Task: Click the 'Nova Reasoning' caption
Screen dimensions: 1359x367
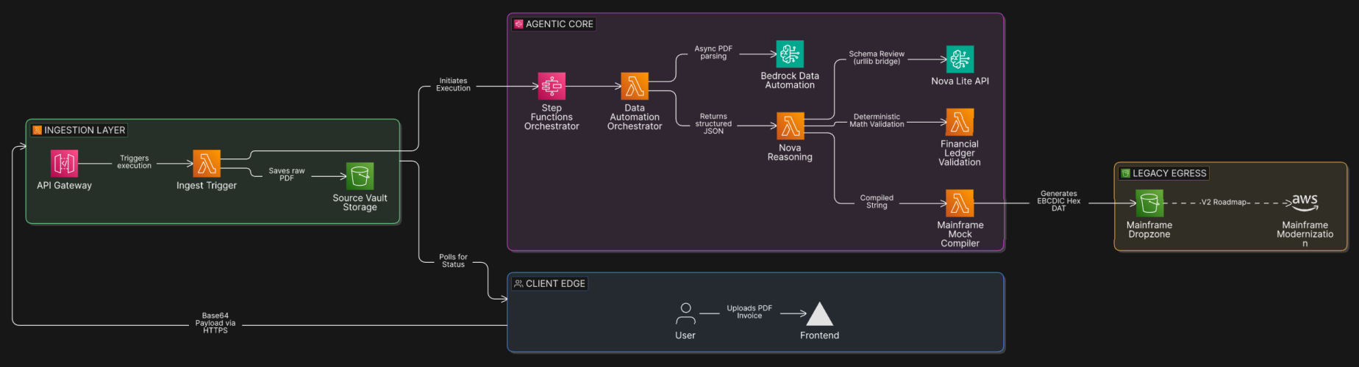Action: pyautogui.click(x=790, y=153)
